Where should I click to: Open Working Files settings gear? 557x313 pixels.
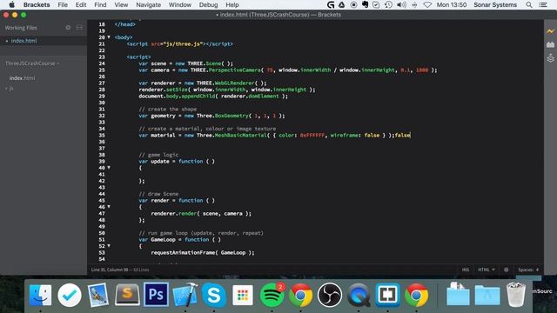tap(68, 28)
